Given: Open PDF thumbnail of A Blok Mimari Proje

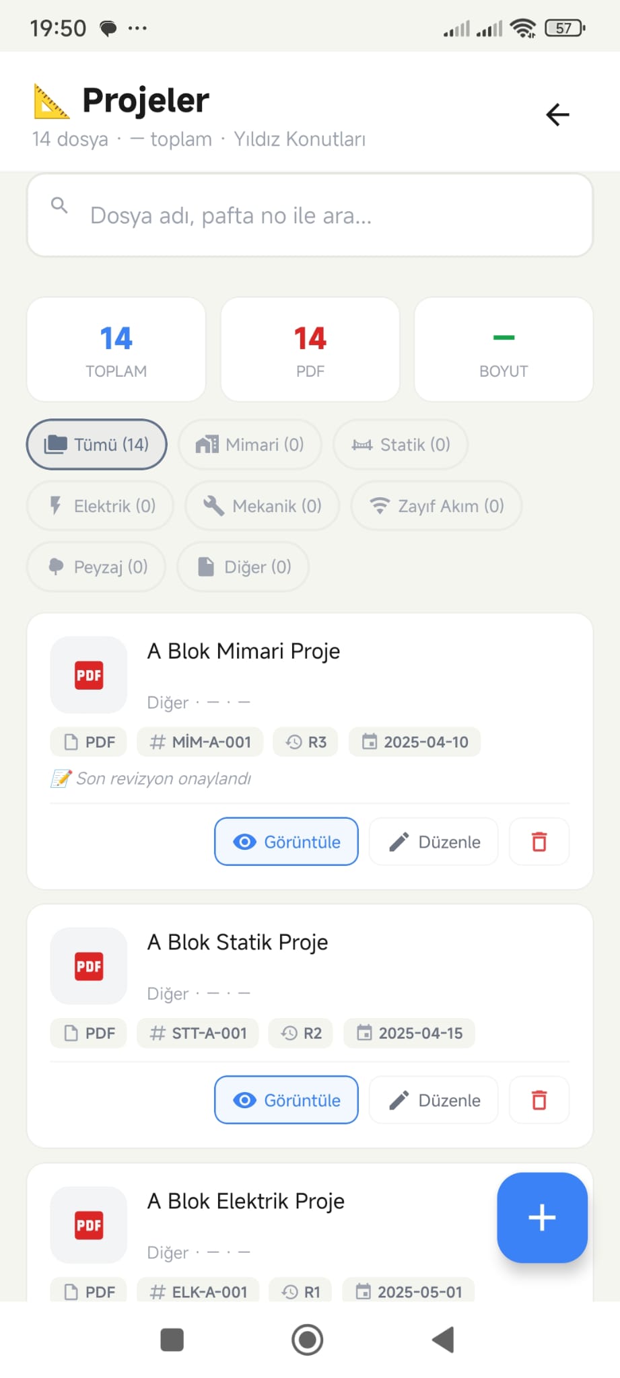Looking at the screenshot, I should click(x=89, y=675).
